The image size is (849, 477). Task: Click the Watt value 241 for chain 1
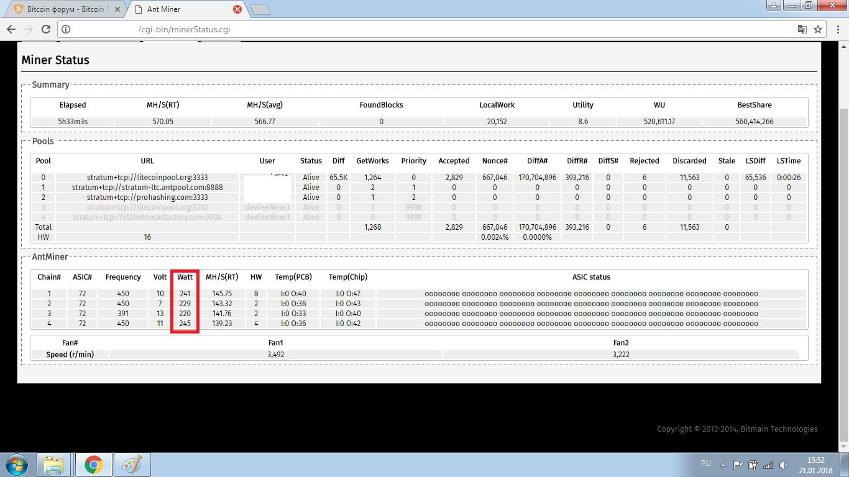[185, 294]
